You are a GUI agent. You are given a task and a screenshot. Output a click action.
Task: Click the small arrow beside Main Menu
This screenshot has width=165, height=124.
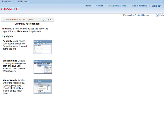pos(30,2)
